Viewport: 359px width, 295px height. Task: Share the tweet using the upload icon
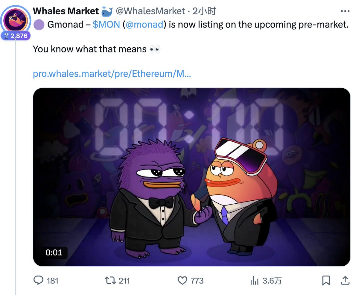[x=345, y=280]
